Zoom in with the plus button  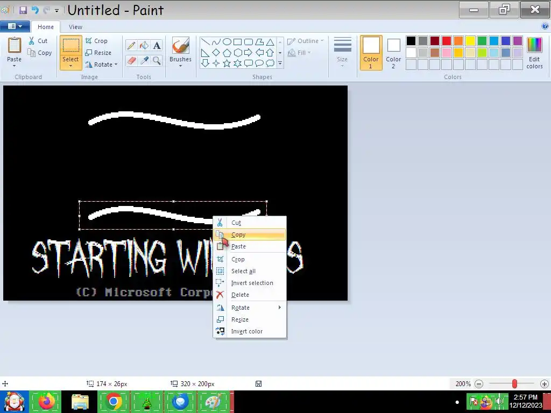click(545, 384)
